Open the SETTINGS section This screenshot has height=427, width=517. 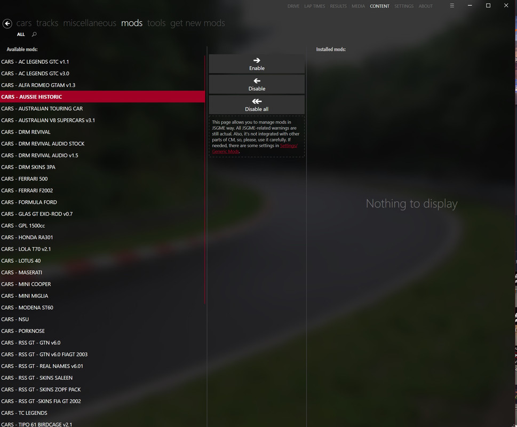click(404, 6)
